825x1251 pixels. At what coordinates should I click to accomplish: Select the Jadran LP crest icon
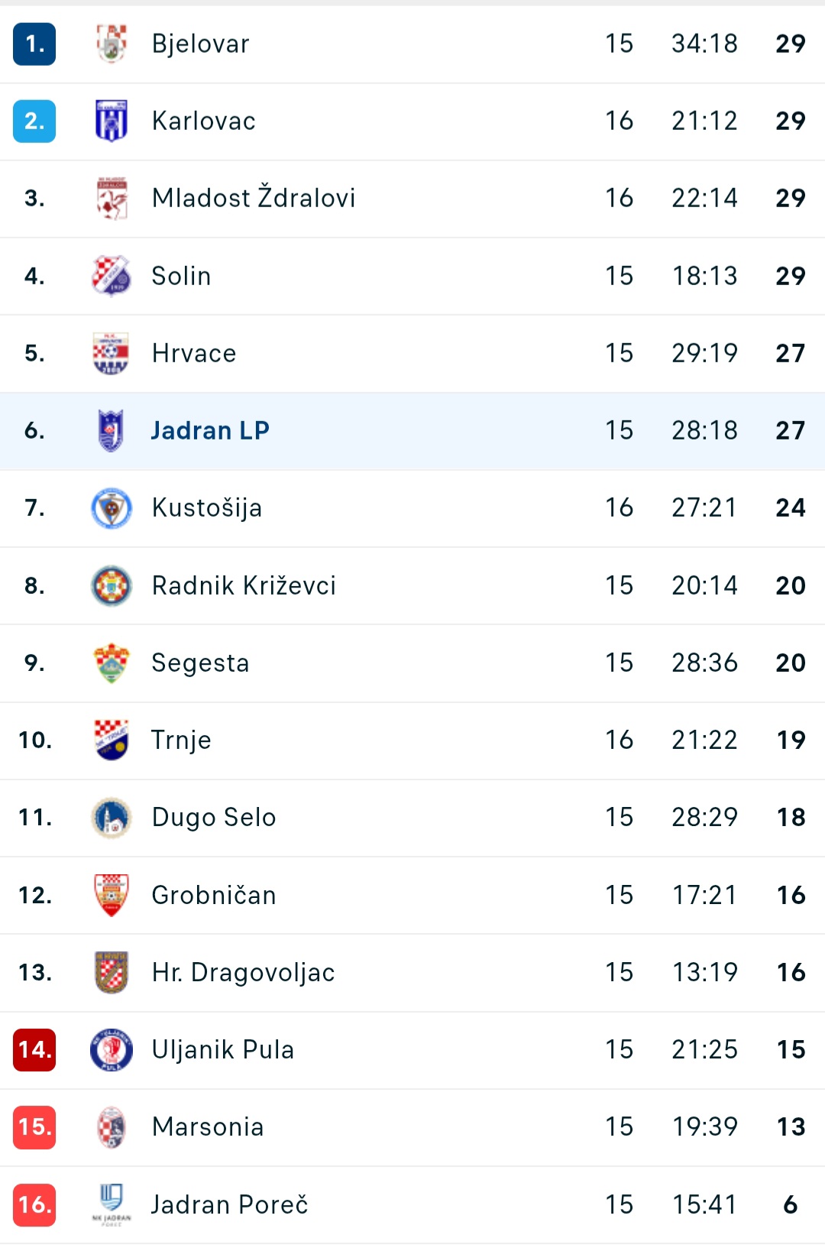(112, 430)
